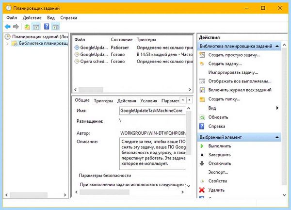This screenshot has height=210, width=291.
Task: Open the Вид submenu arrow in Actions
Action: tap(277, 108)
